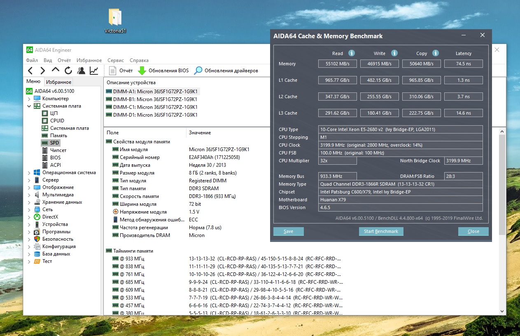Expand the Отображение tree node
Viewport: 520px width, 336px height.
tap(29, 187)
